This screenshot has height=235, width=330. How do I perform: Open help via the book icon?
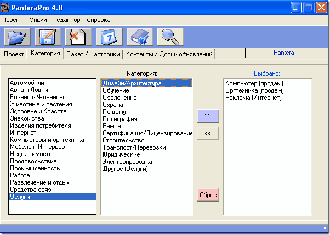pos(140,37)
